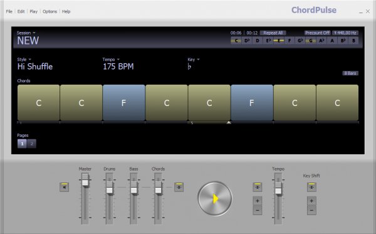Select the C chord in bar two
The height and width of the screenshot is (234, 376).
pos(81,103)
